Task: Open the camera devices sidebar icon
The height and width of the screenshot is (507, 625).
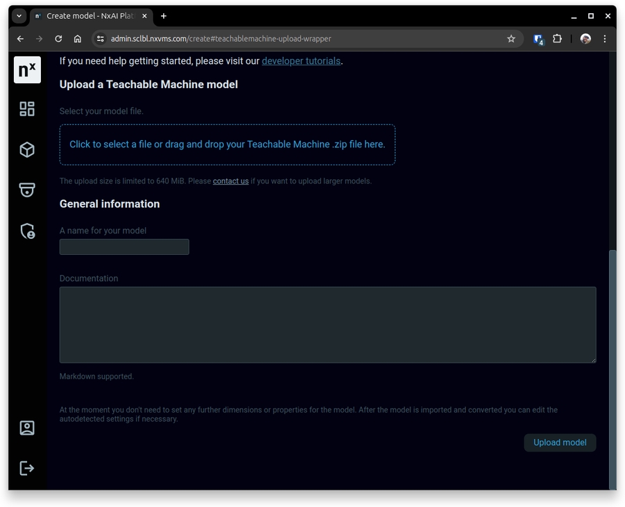Action: pyautogui.click(x=27, y=190)
